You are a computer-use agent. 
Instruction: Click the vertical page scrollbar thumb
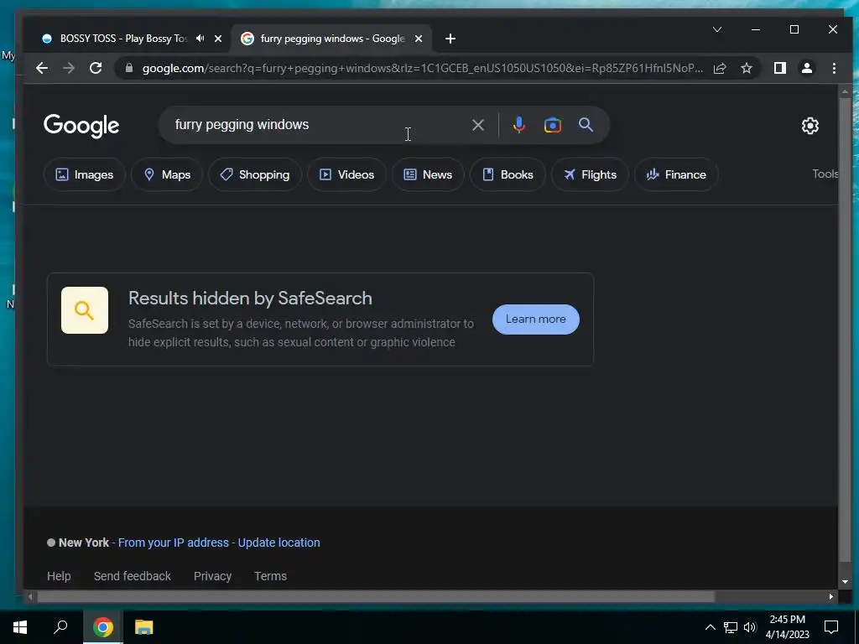pyautogui.click(x=845, y=330)
